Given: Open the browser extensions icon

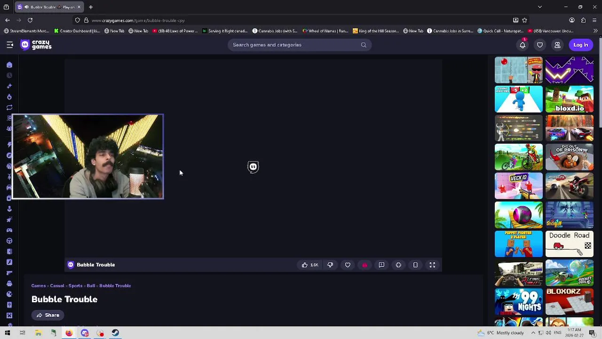Looking at the screenshot, I should click(584, 20).
